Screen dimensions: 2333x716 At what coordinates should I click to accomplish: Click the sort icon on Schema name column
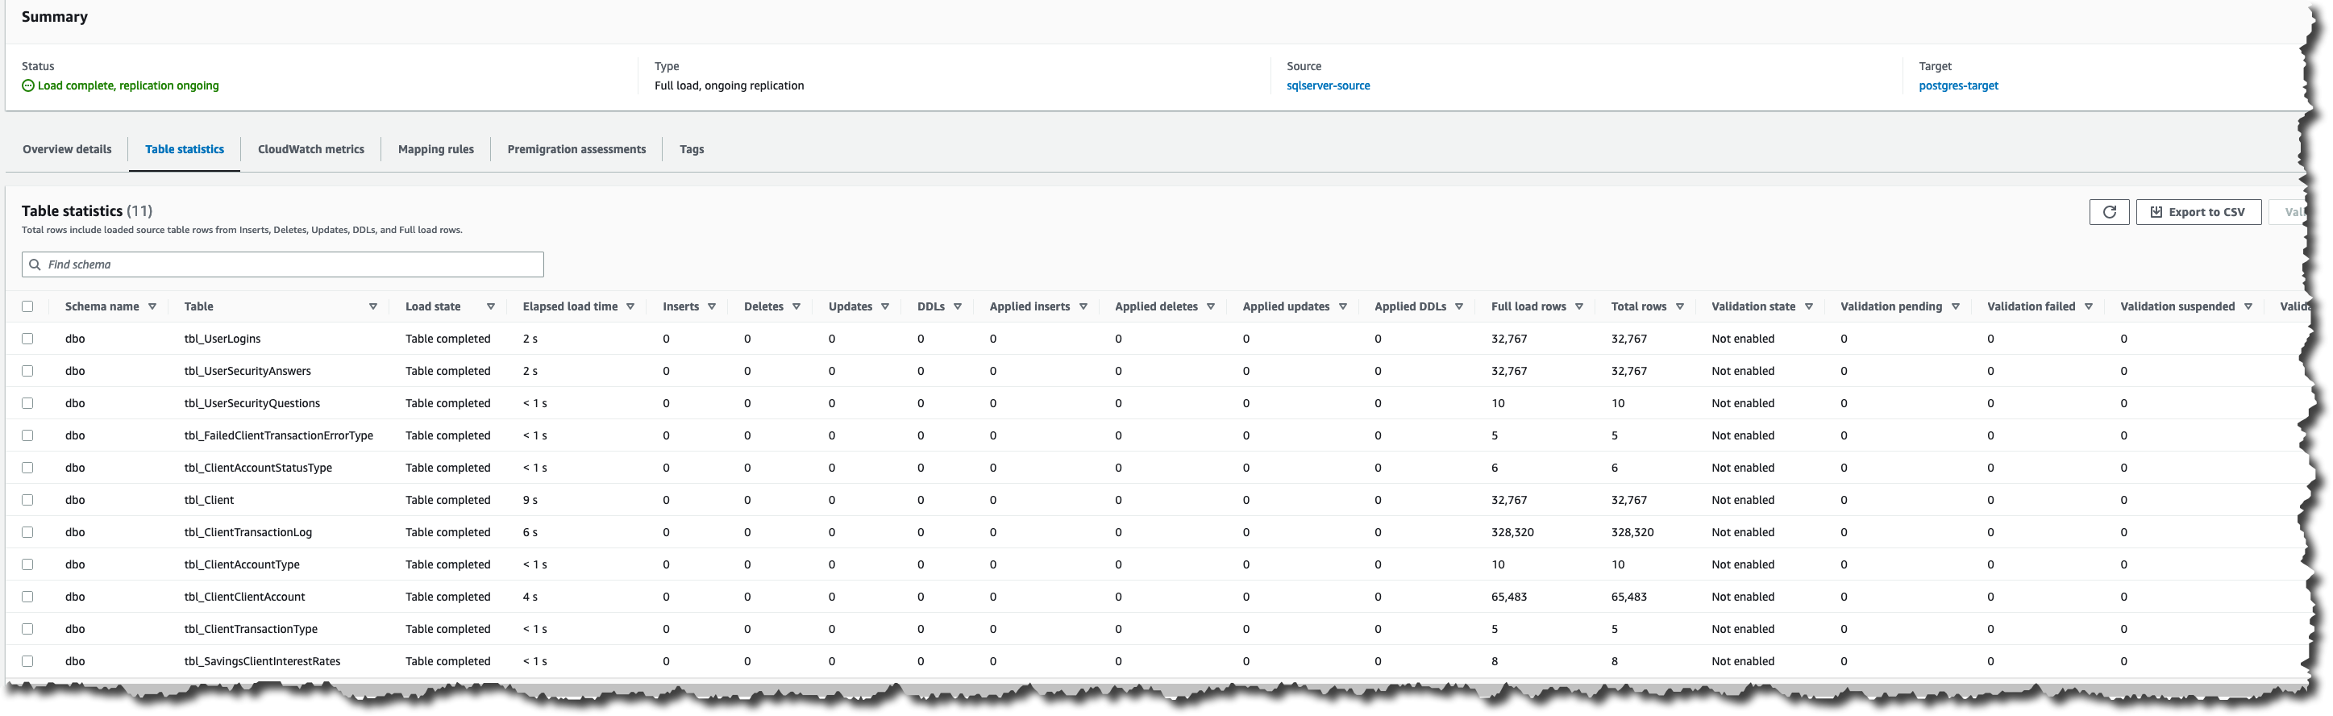tap(152, 306)
